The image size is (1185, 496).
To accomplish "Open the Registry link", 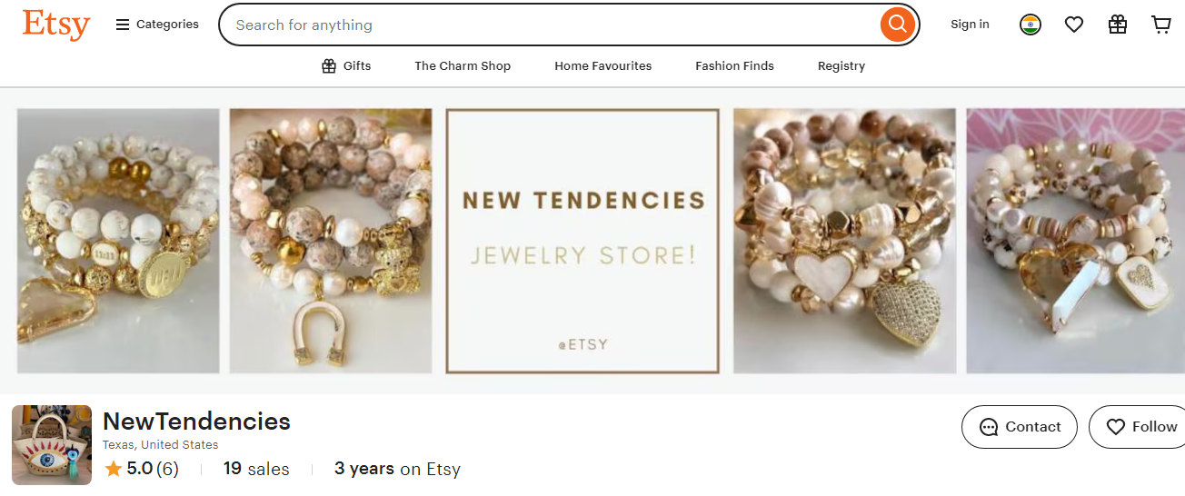I will click(841, 65).
